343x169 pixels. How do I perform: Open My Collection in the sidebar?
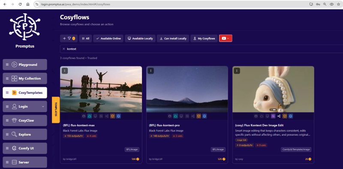pyautogui.click(x=25, y=78)
